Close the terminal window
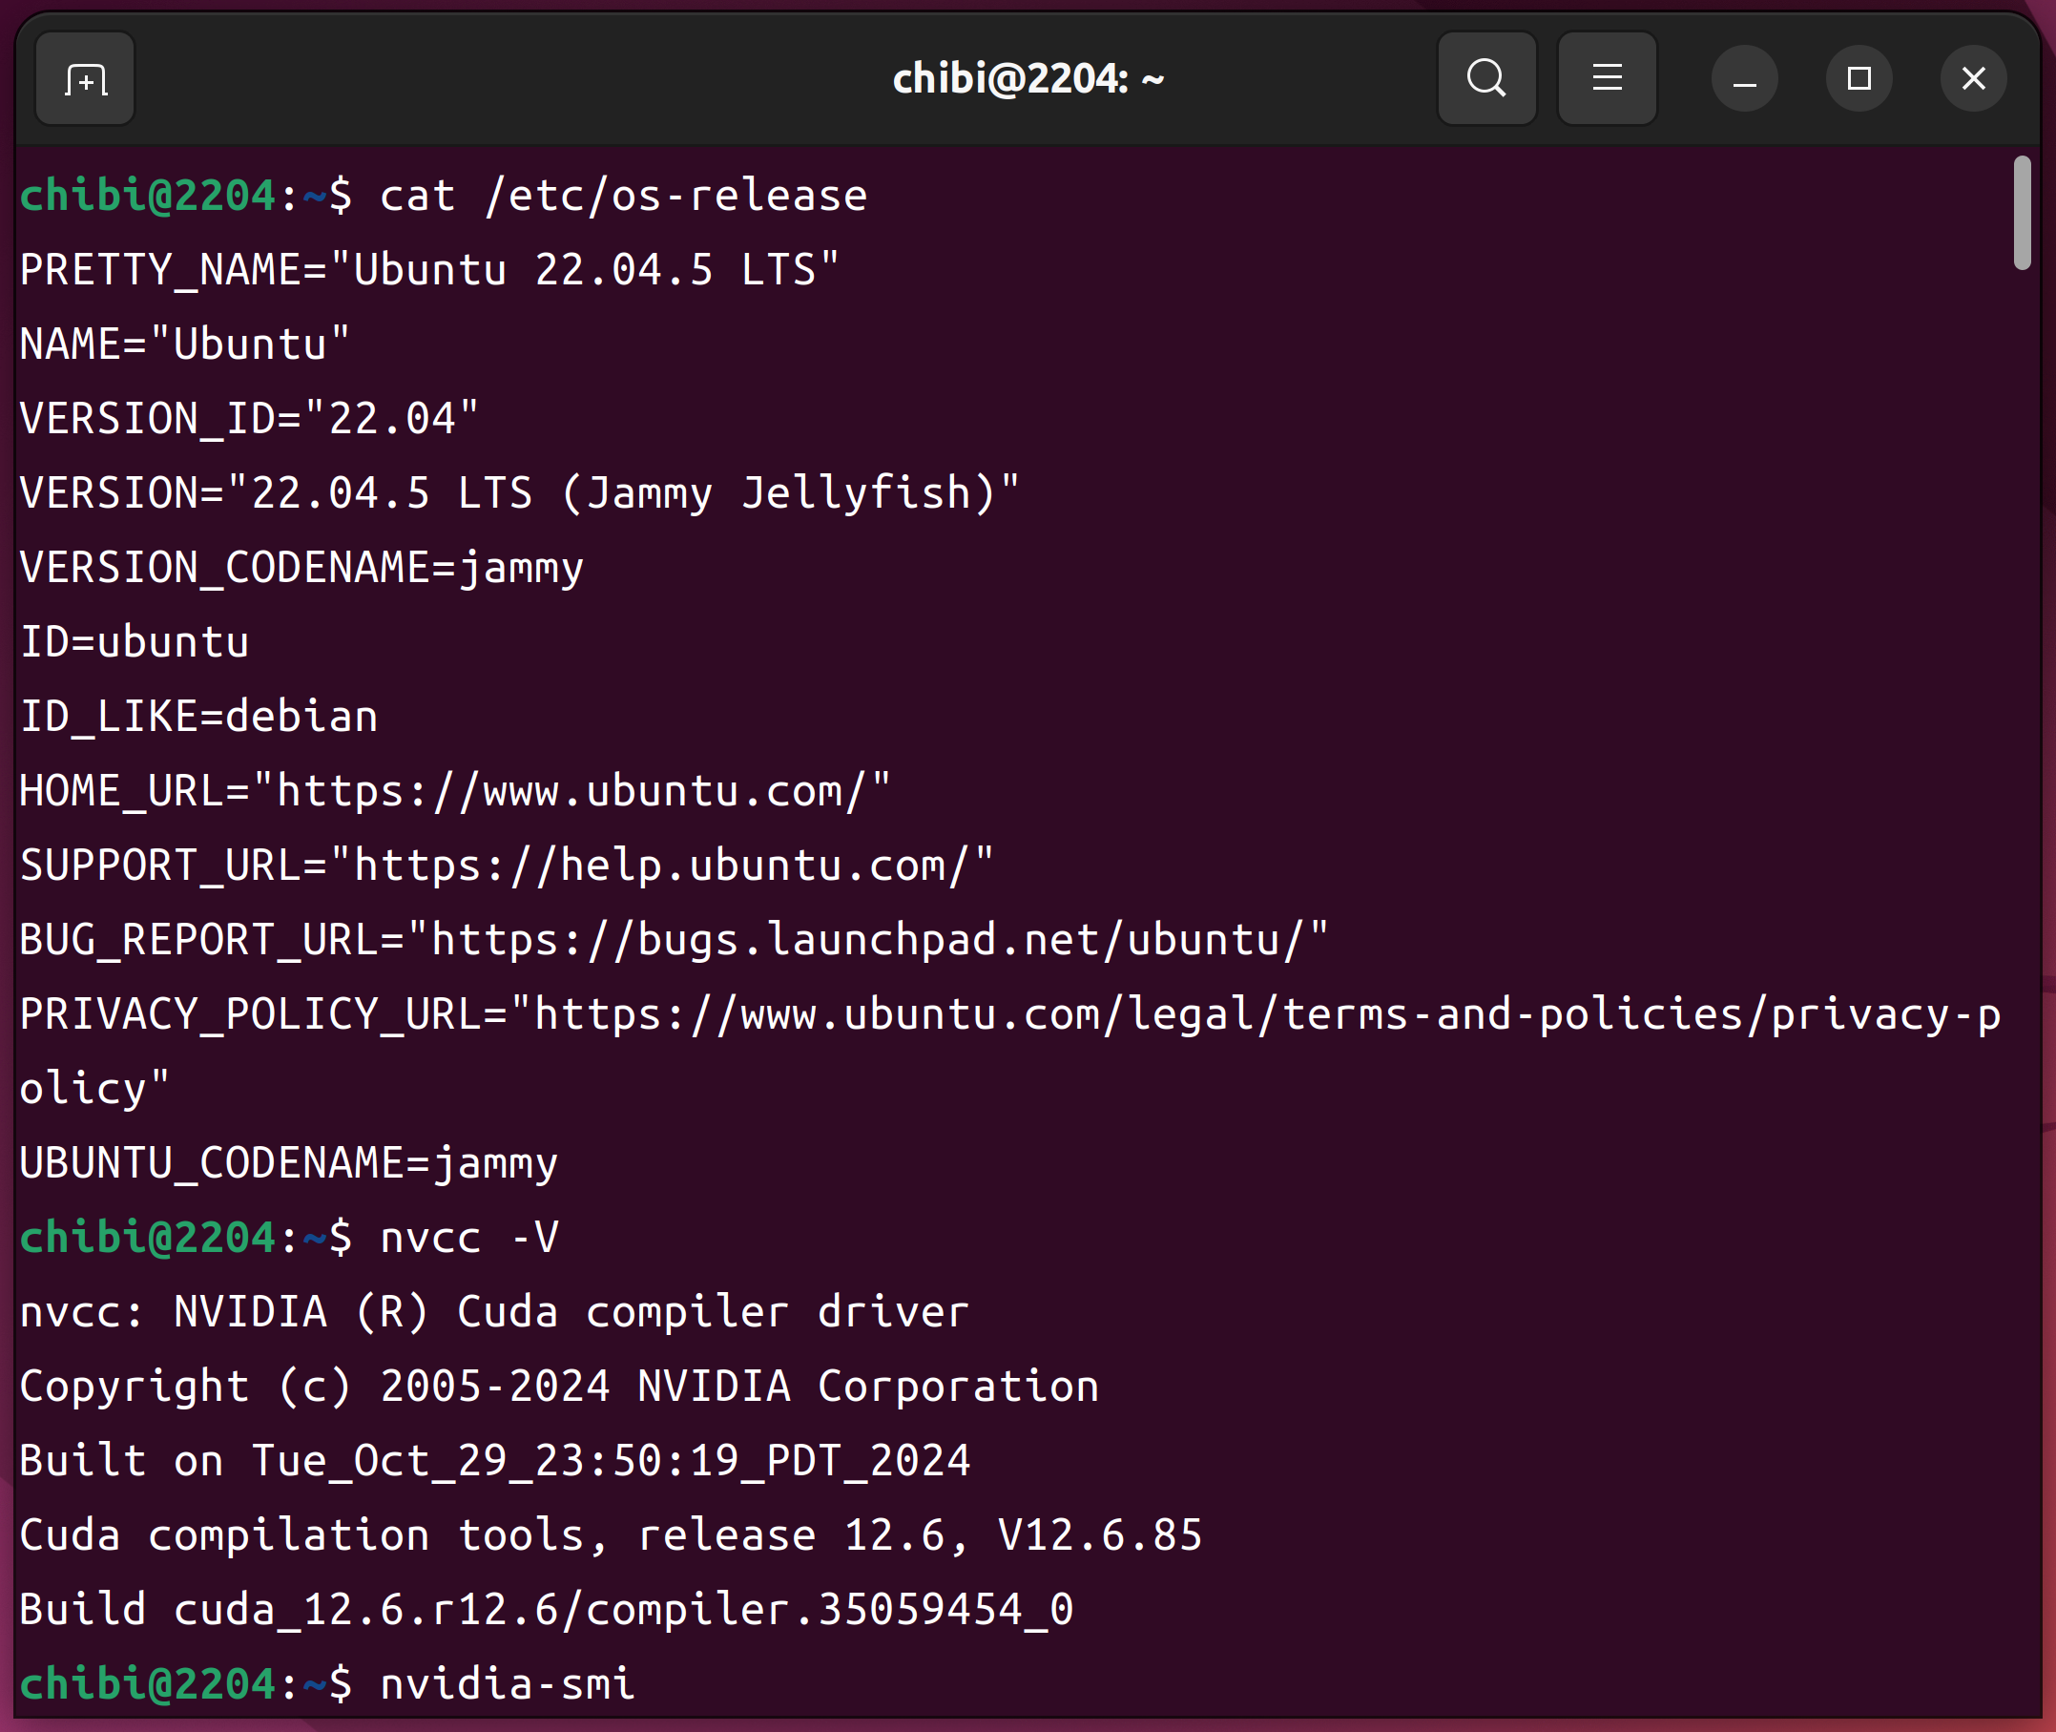This screenshot has height=1732, width=2056. [1973, 78]
